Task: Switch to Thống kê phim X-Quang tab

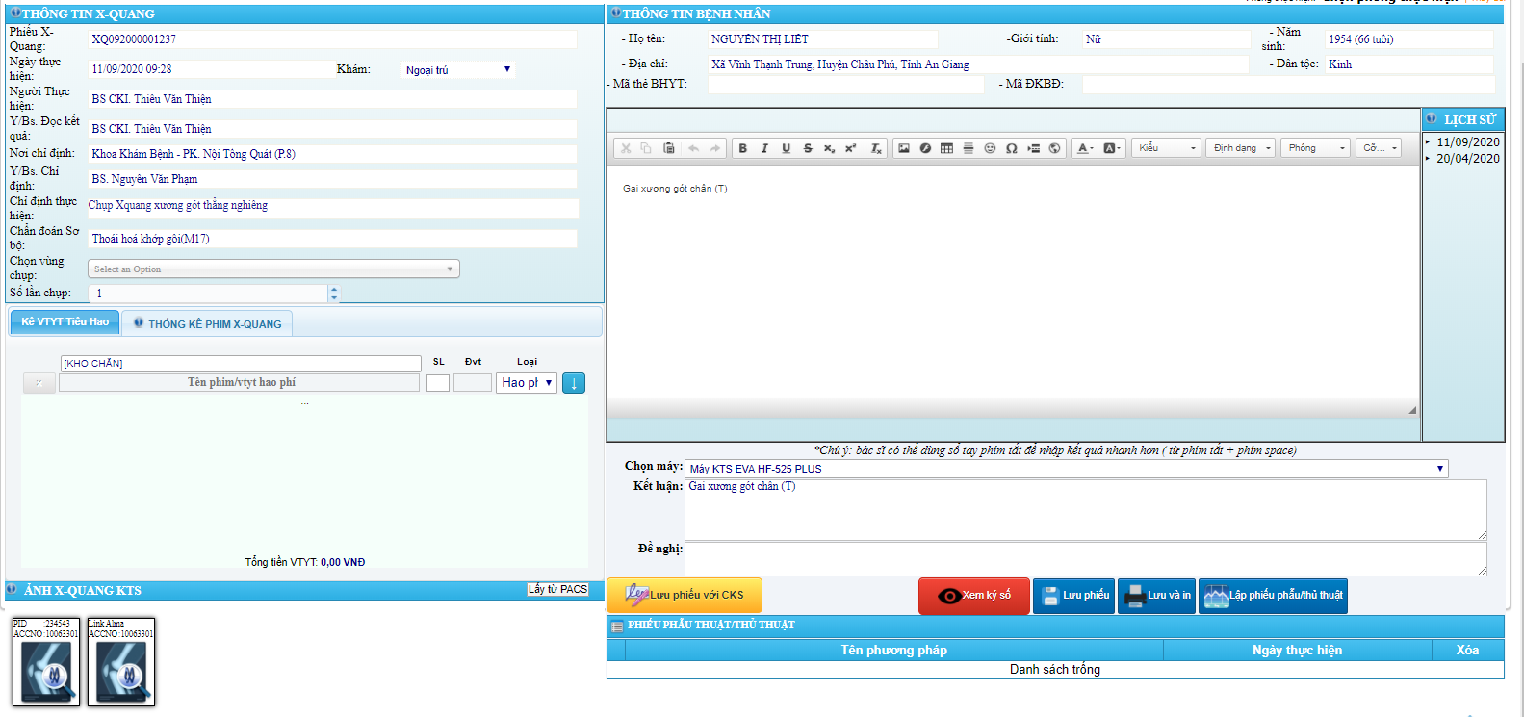Action: click(x=208, y=324)
